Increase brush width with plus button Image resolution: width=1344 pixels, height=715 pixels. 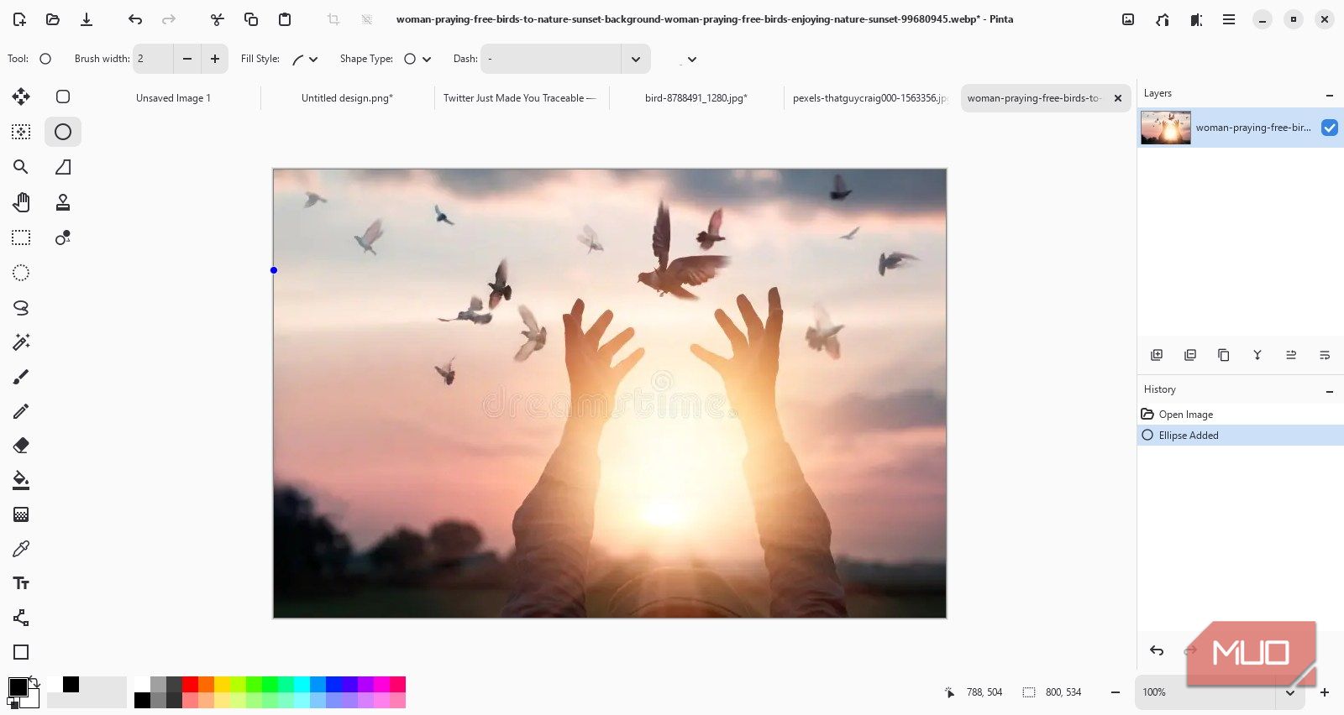[215, 59]
